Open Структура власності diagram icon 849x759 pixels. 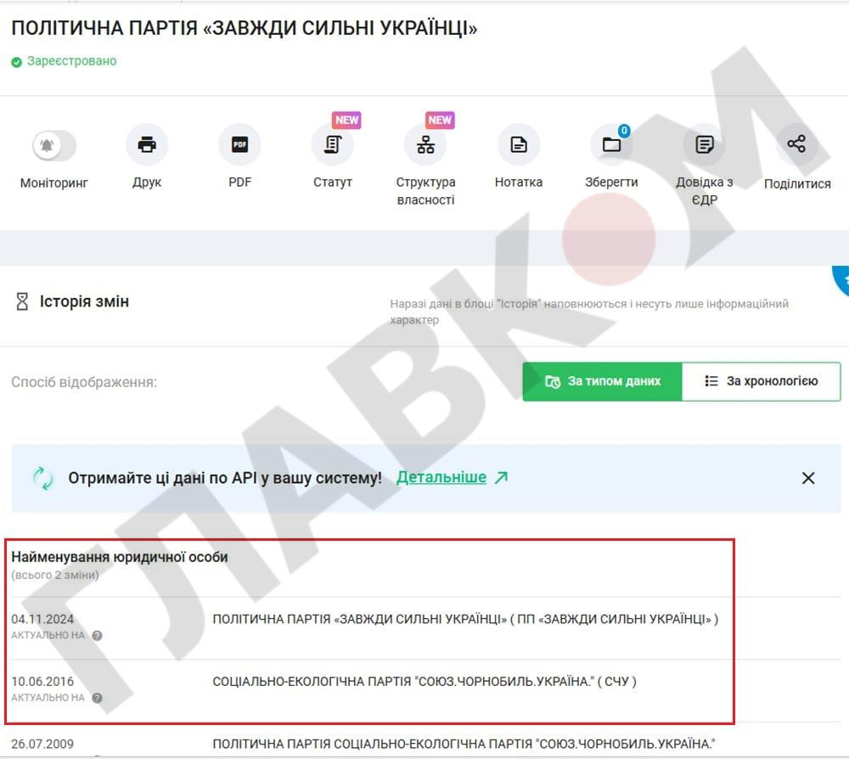425,144
